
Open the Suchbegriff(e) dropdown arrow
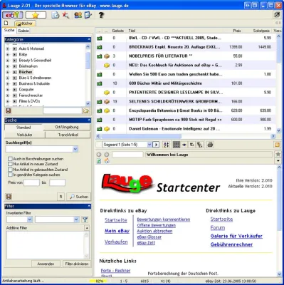[75, 149]
